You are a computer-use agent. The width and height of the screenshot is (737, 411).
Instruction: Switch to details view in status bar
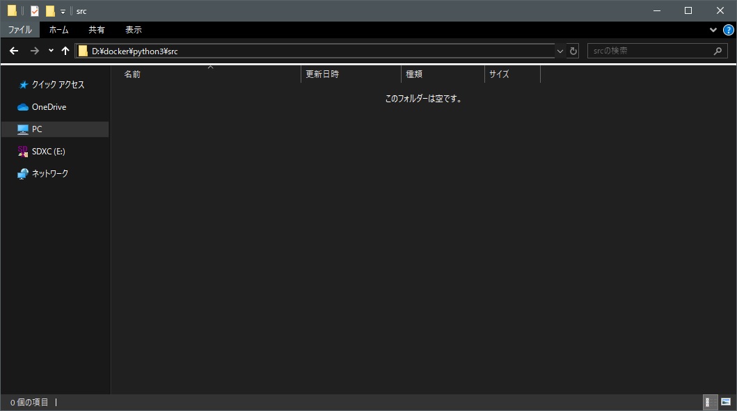pos(709,402)
